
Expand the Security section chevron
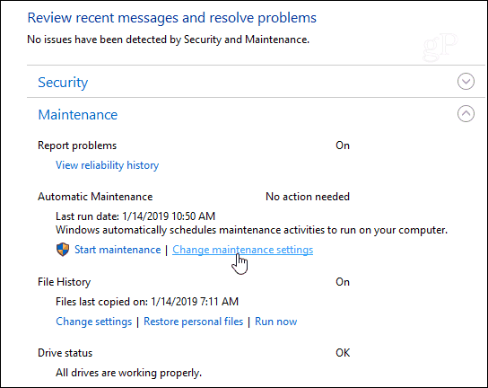(466, 82)
